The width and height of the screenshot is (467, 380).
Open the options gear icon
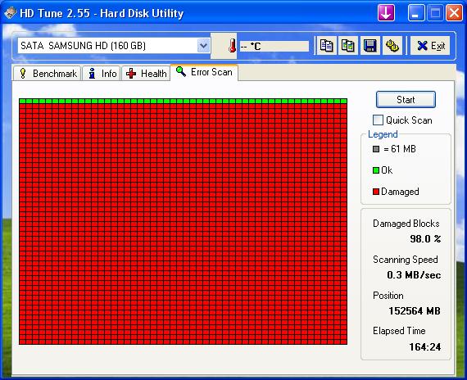point(392,46)
